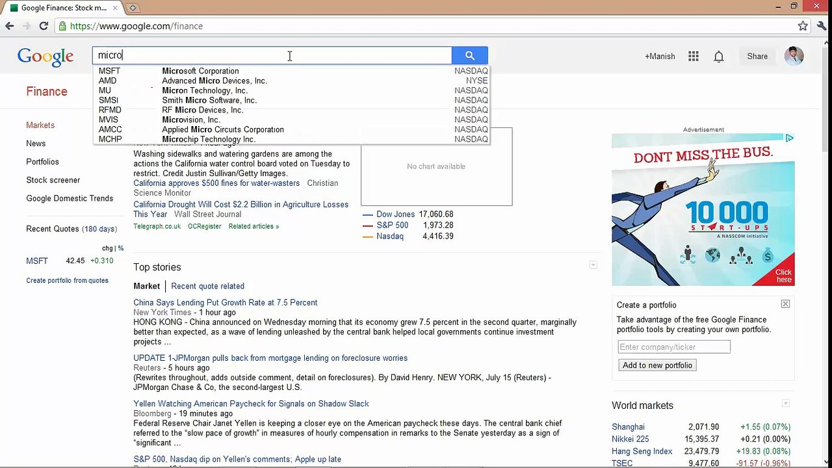The width and height of the screenshot is (832, 468).
Task: Focus the Enter company/ticker field
Action: point(674,347)
